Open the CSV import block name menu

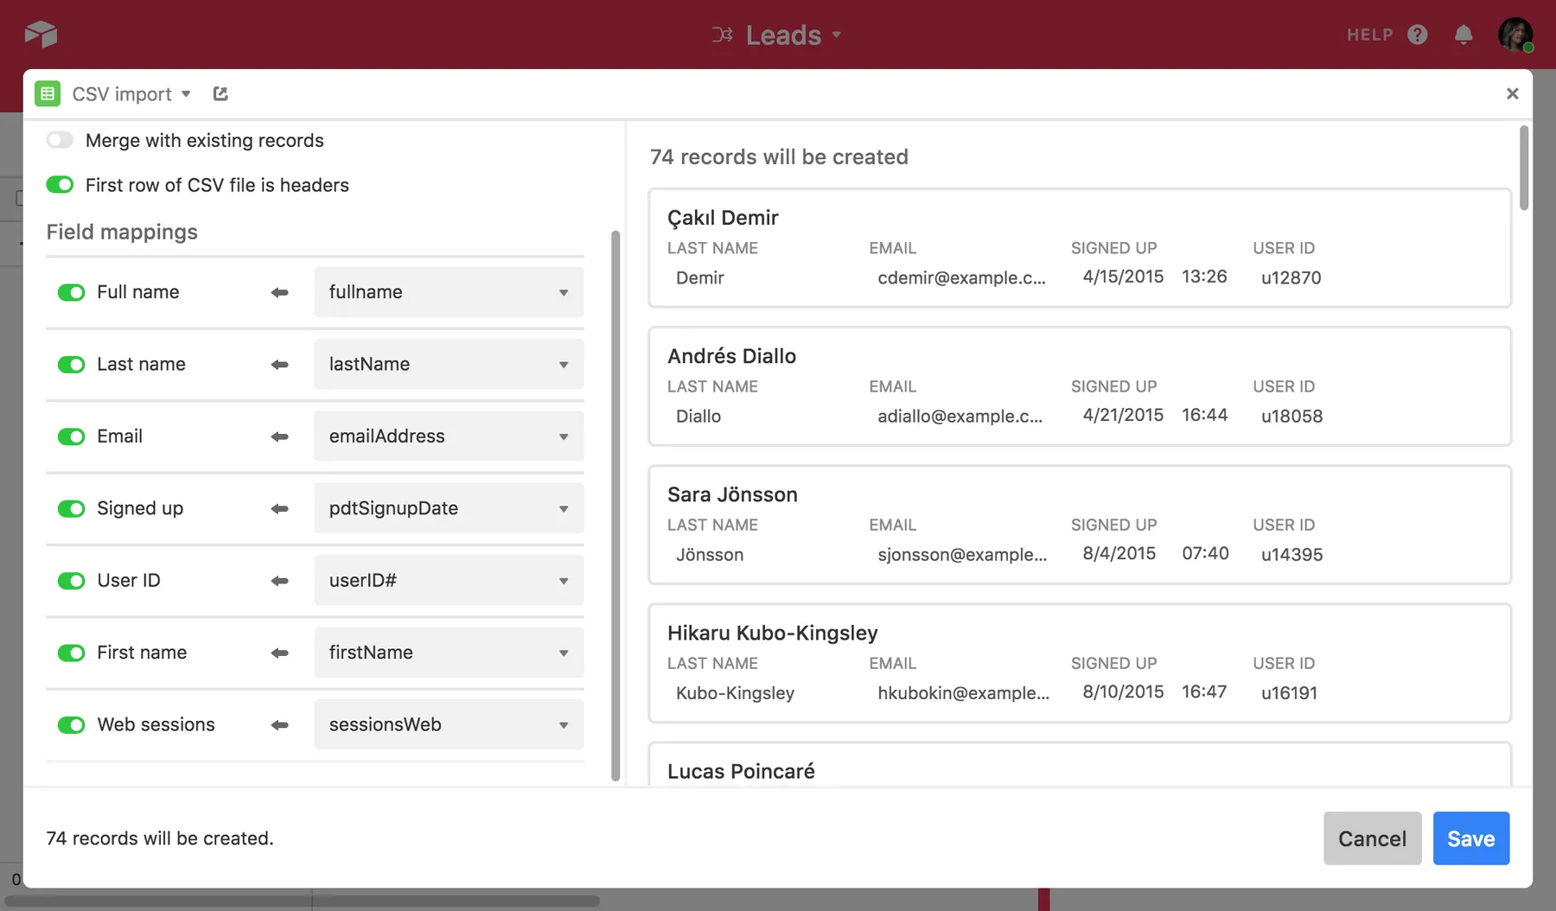(131, 93)
